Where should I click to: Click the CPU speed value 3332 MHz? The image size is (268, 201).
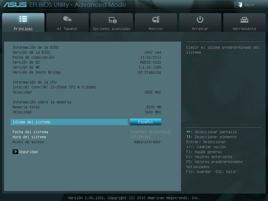coord(153,92)
